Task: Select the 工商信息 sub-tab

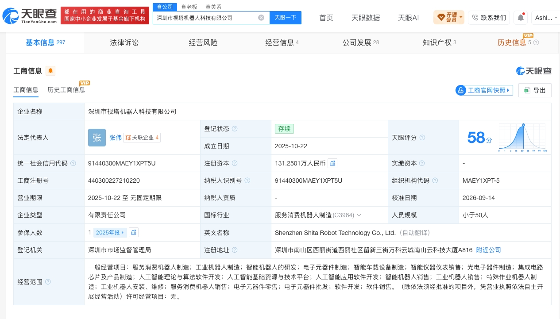Action: [26, 90]
